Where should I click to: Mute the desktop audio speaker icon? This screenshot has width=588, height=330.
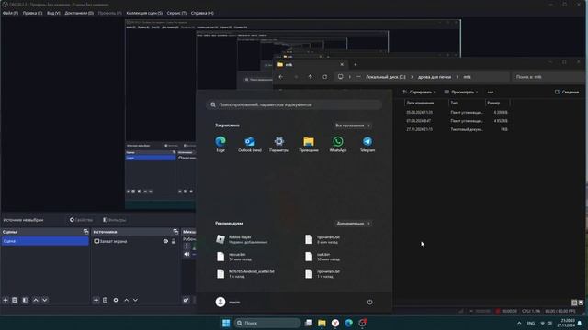[x=187, y=255]
